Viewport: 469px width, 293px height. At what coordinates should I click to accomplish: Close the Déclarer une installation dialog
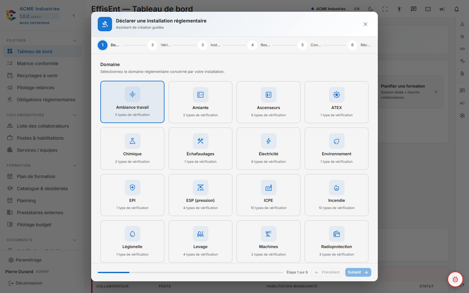(365, 24)
